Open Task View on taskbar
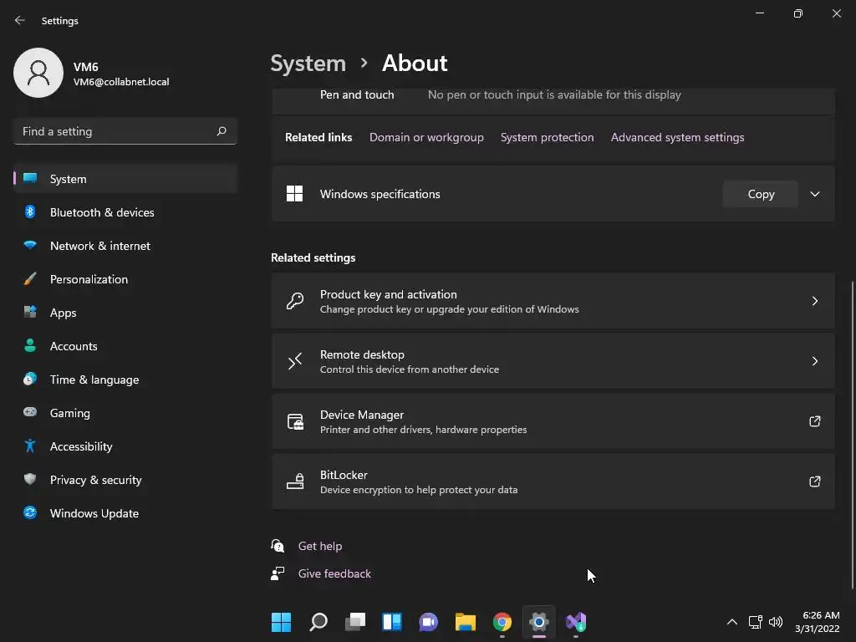Image resolution: width=856 pixels, height=642 pixels. pos(355,622)
